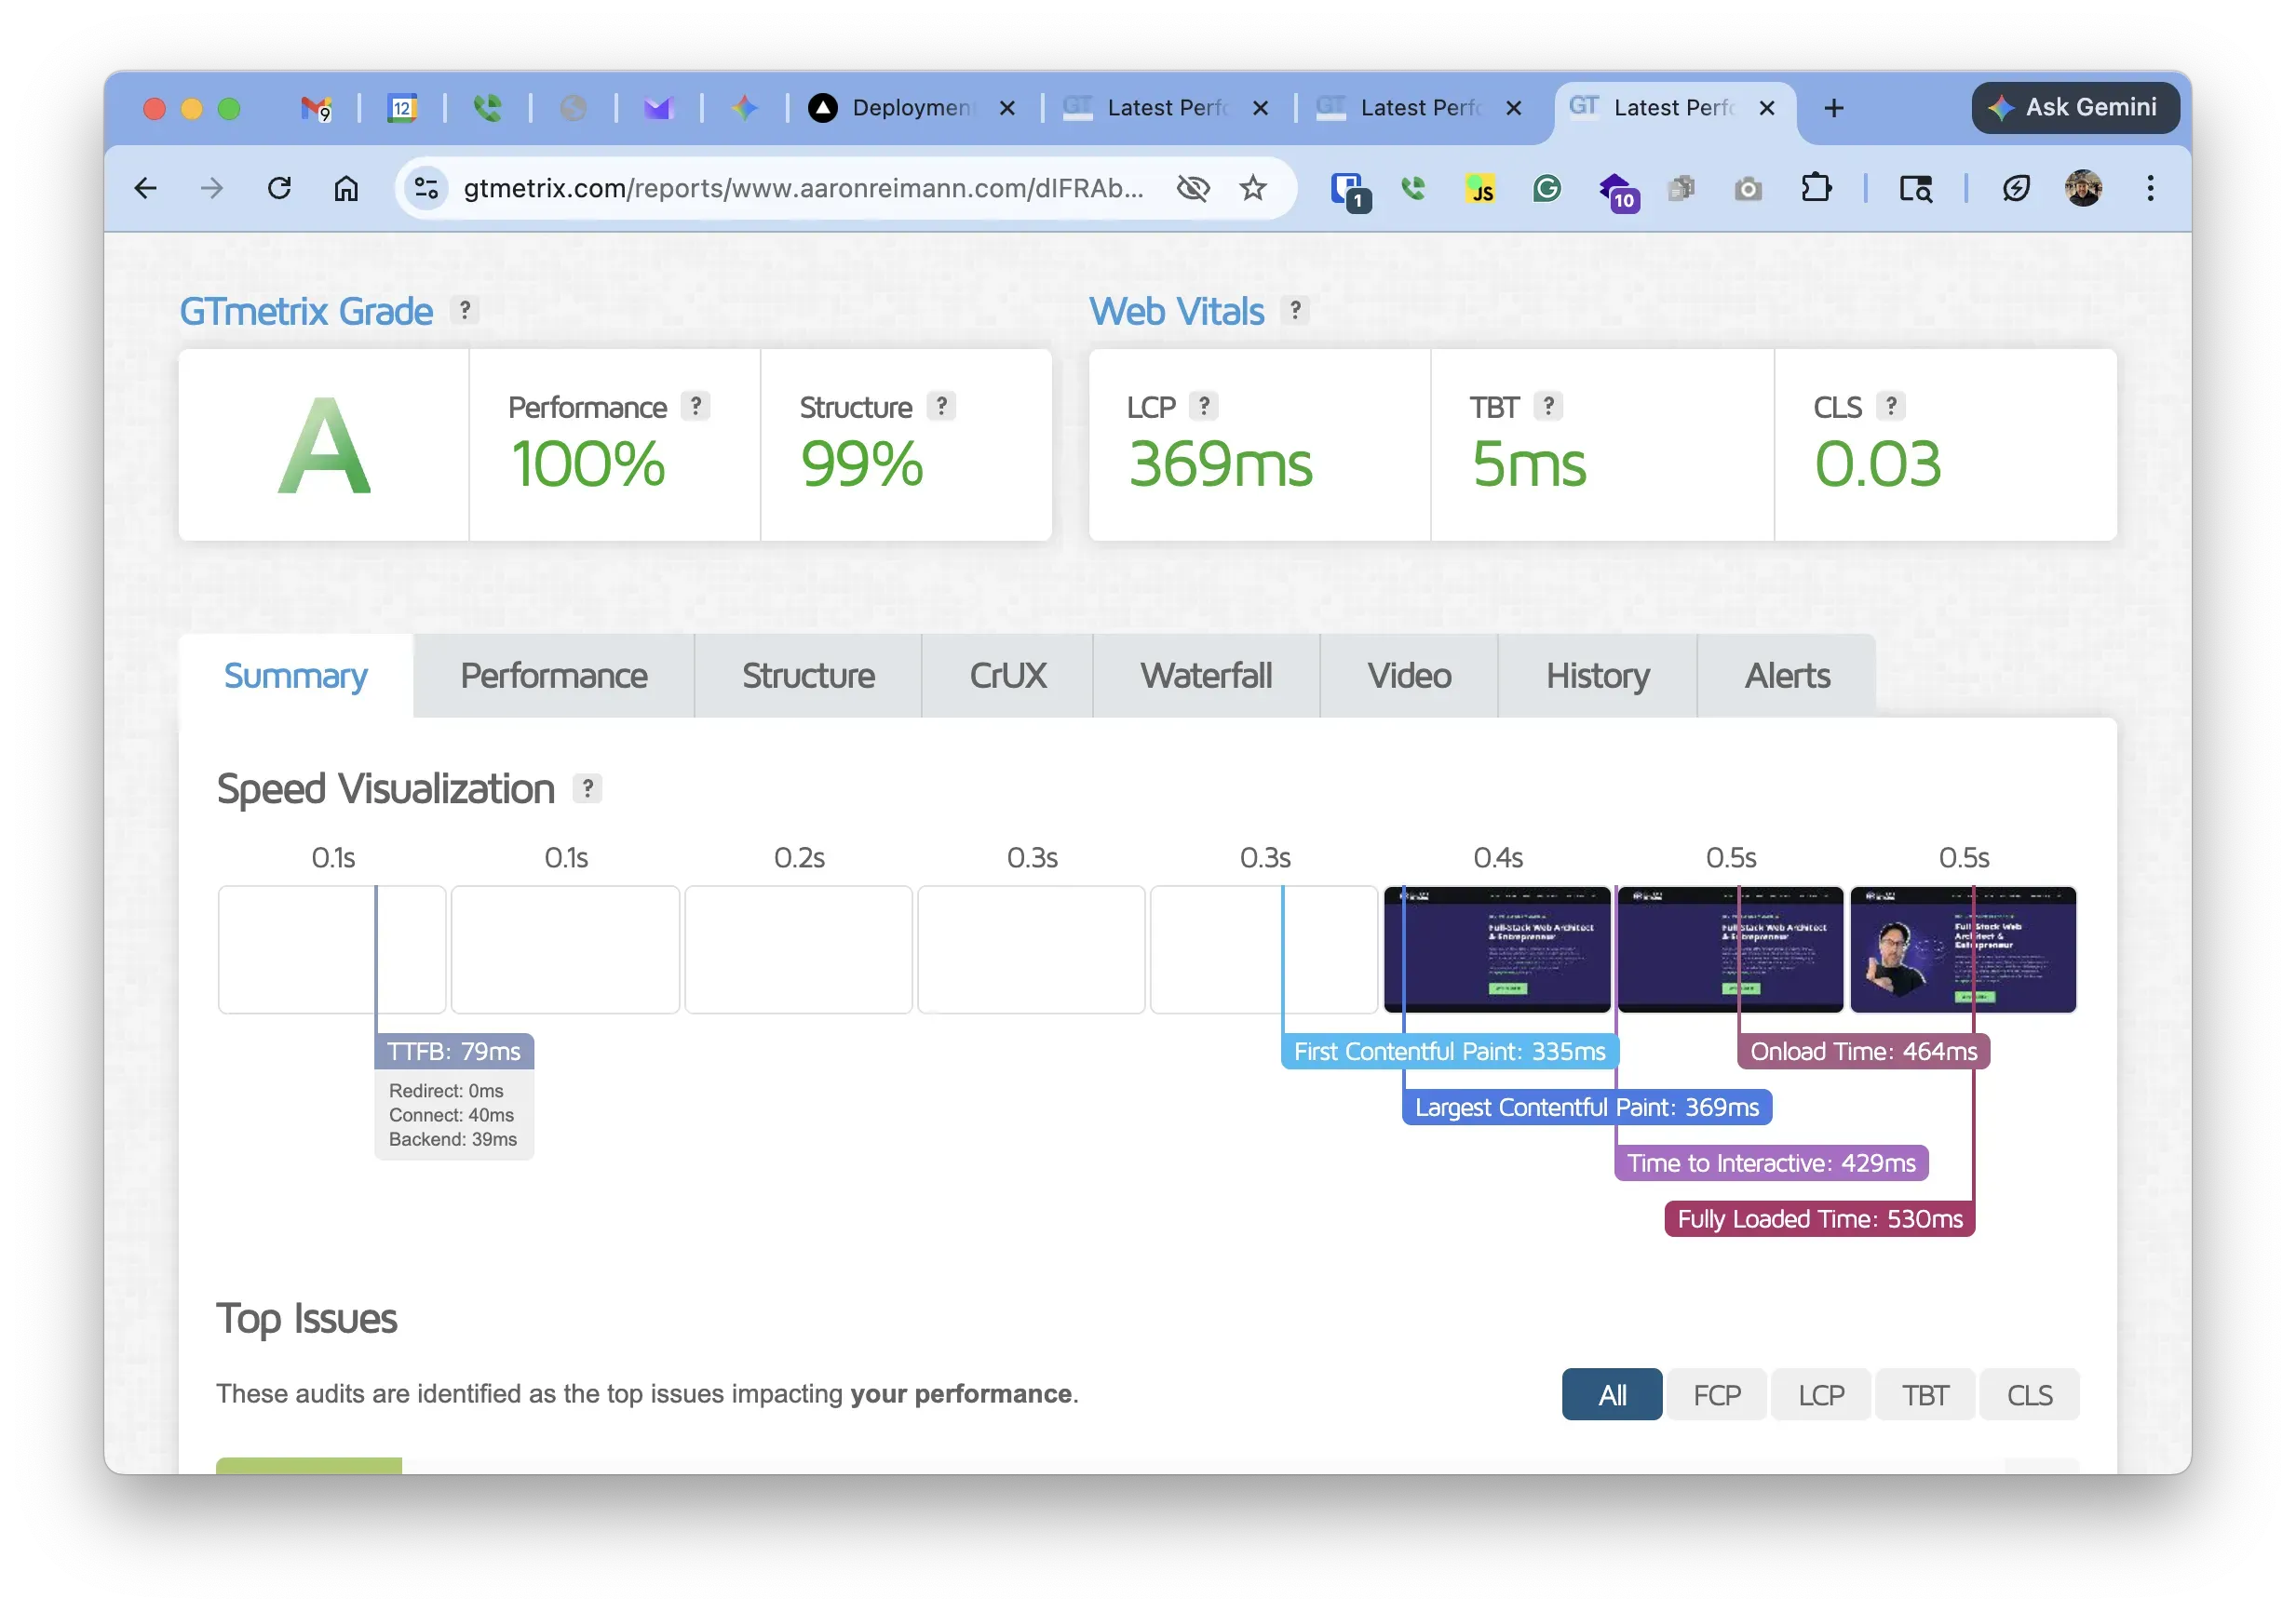Close the second Latest Perf tab
2296x1612 pixels.
click(1514, 108)
